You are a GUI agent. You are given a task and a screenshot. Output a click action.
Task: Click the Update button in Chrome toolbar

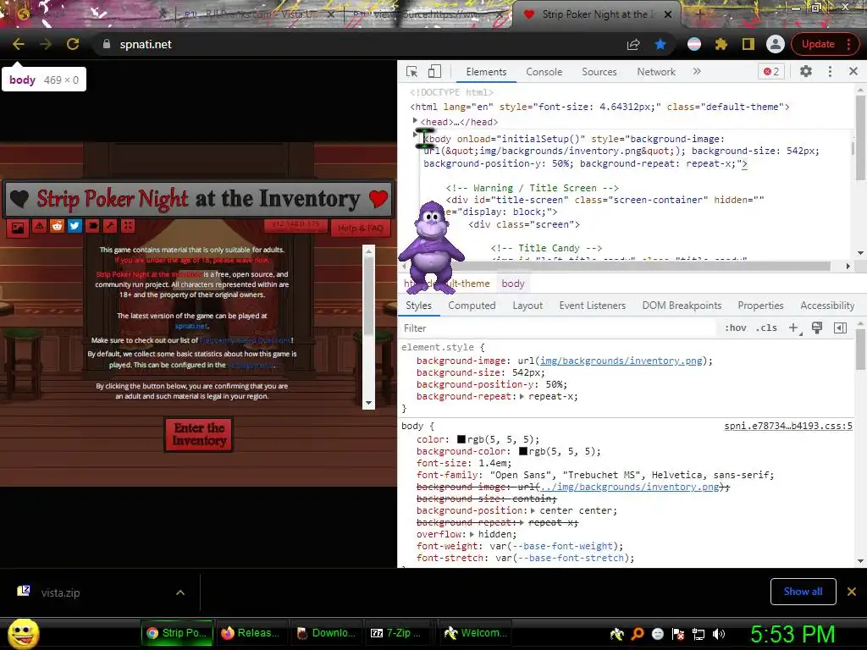click(818, 44)
